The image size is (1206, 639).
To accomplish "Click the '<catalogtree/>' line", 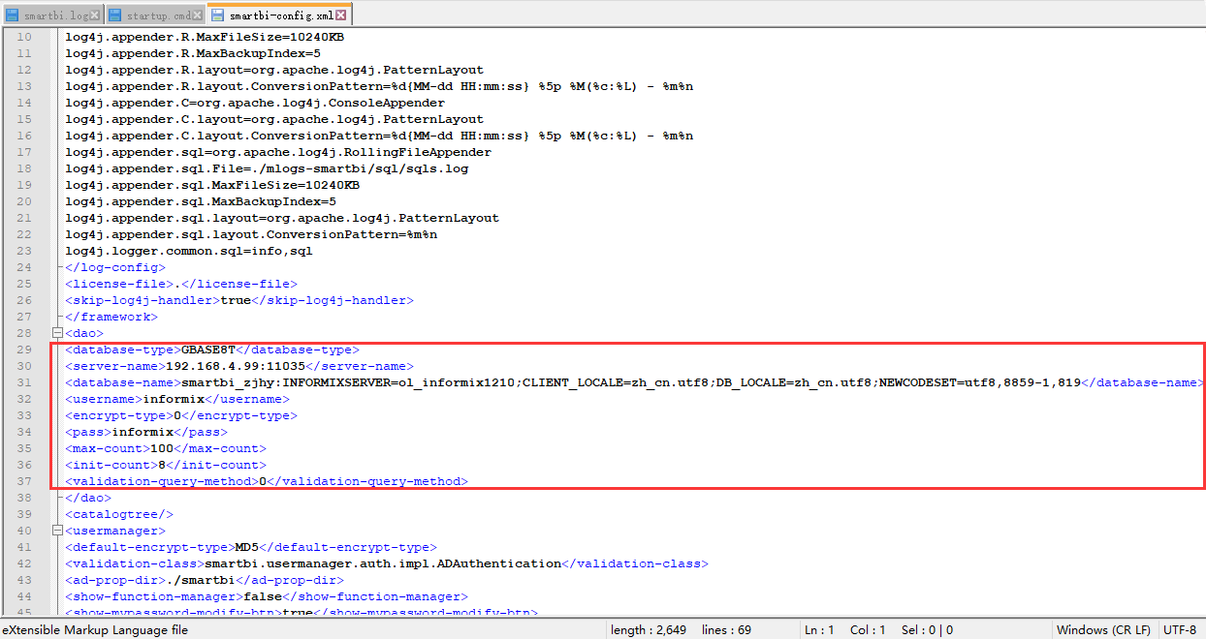I will pyautogui.click(x=119, y=514).
